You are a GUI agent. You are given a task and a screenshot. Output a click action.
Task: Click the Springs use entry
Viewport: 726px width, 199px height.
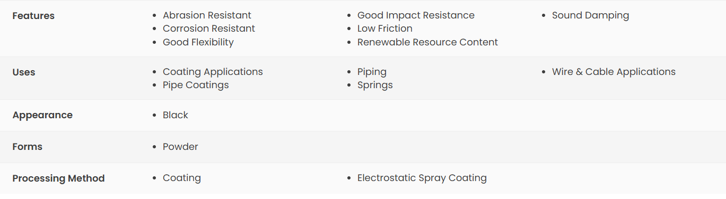tap(375, 85)
